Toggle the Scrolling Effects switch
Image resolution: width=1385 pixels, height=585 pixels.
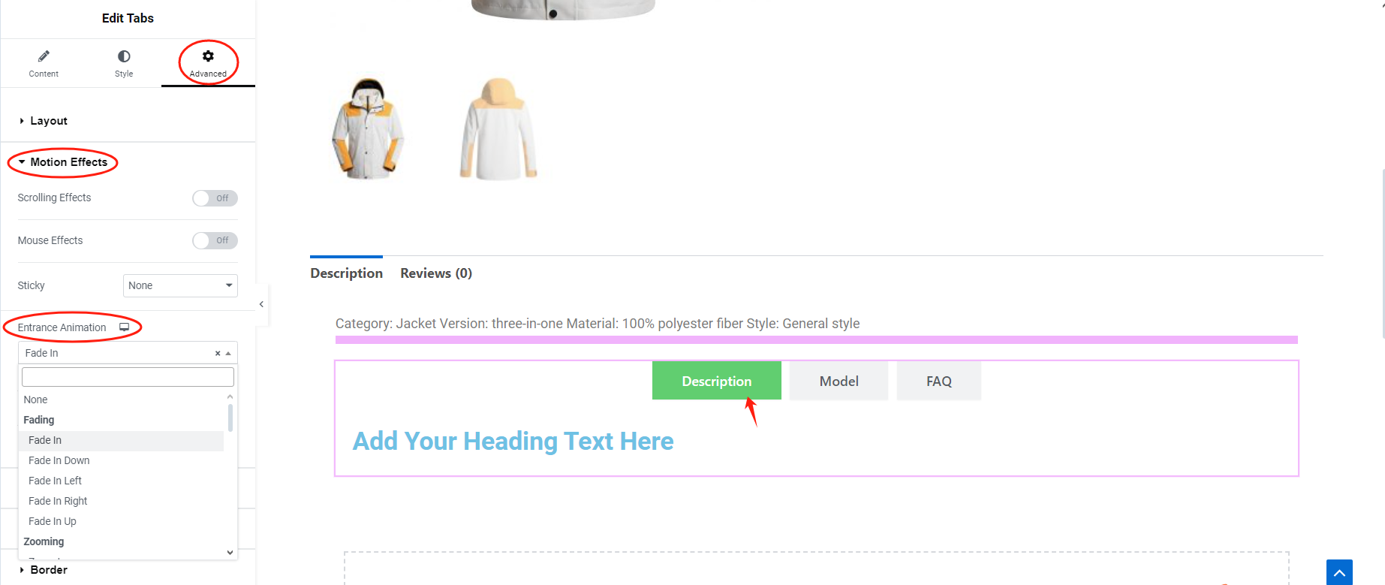215,198
